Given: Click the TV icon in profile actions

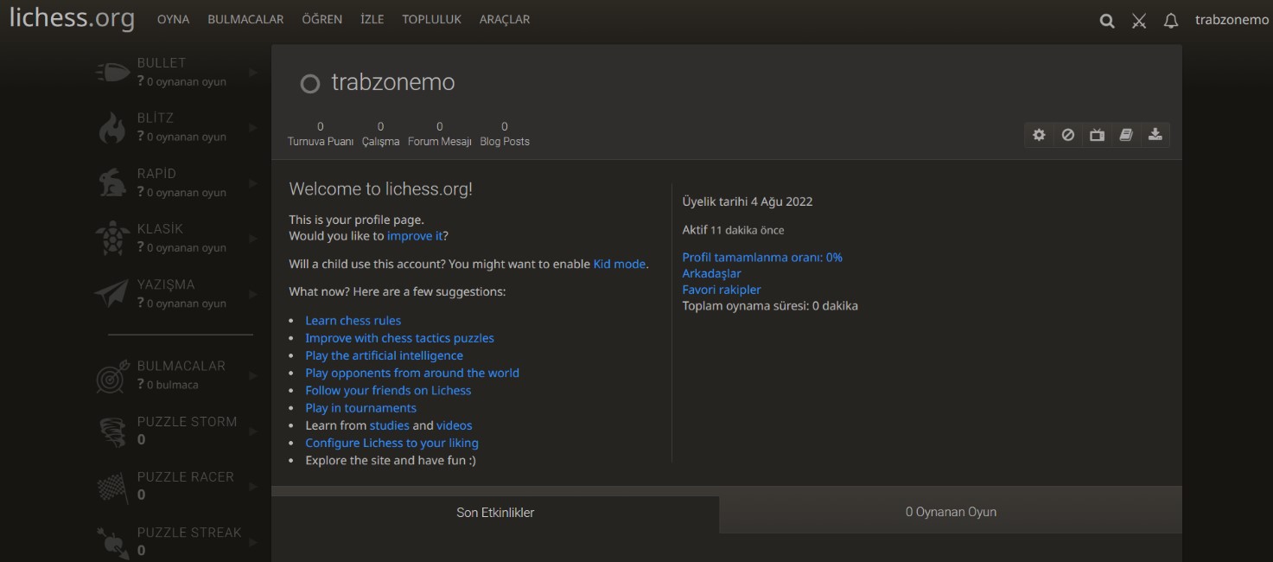Looking at the screenshot, I should tap(1097, 135).
